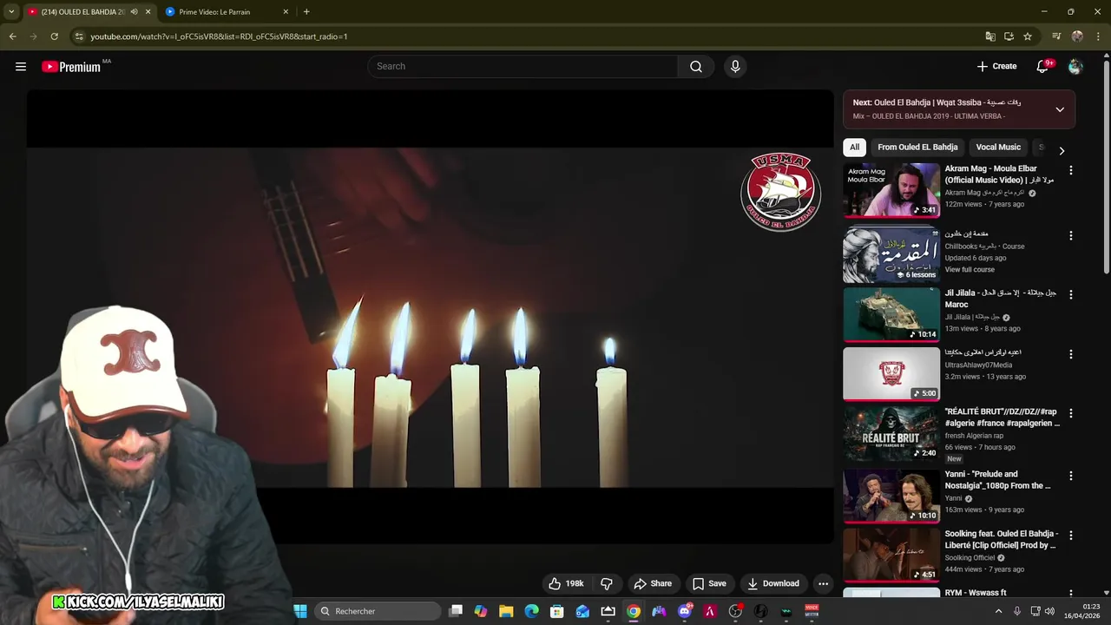
Task: Click the Create button
Action: point(996,66)
